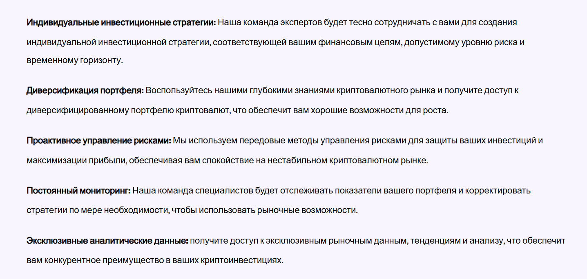The height and width of the screenshot is (279, 587).
Task: Click the heading "Индивидуальные инвестиционные стратегии:"
Action: (121, 22)
